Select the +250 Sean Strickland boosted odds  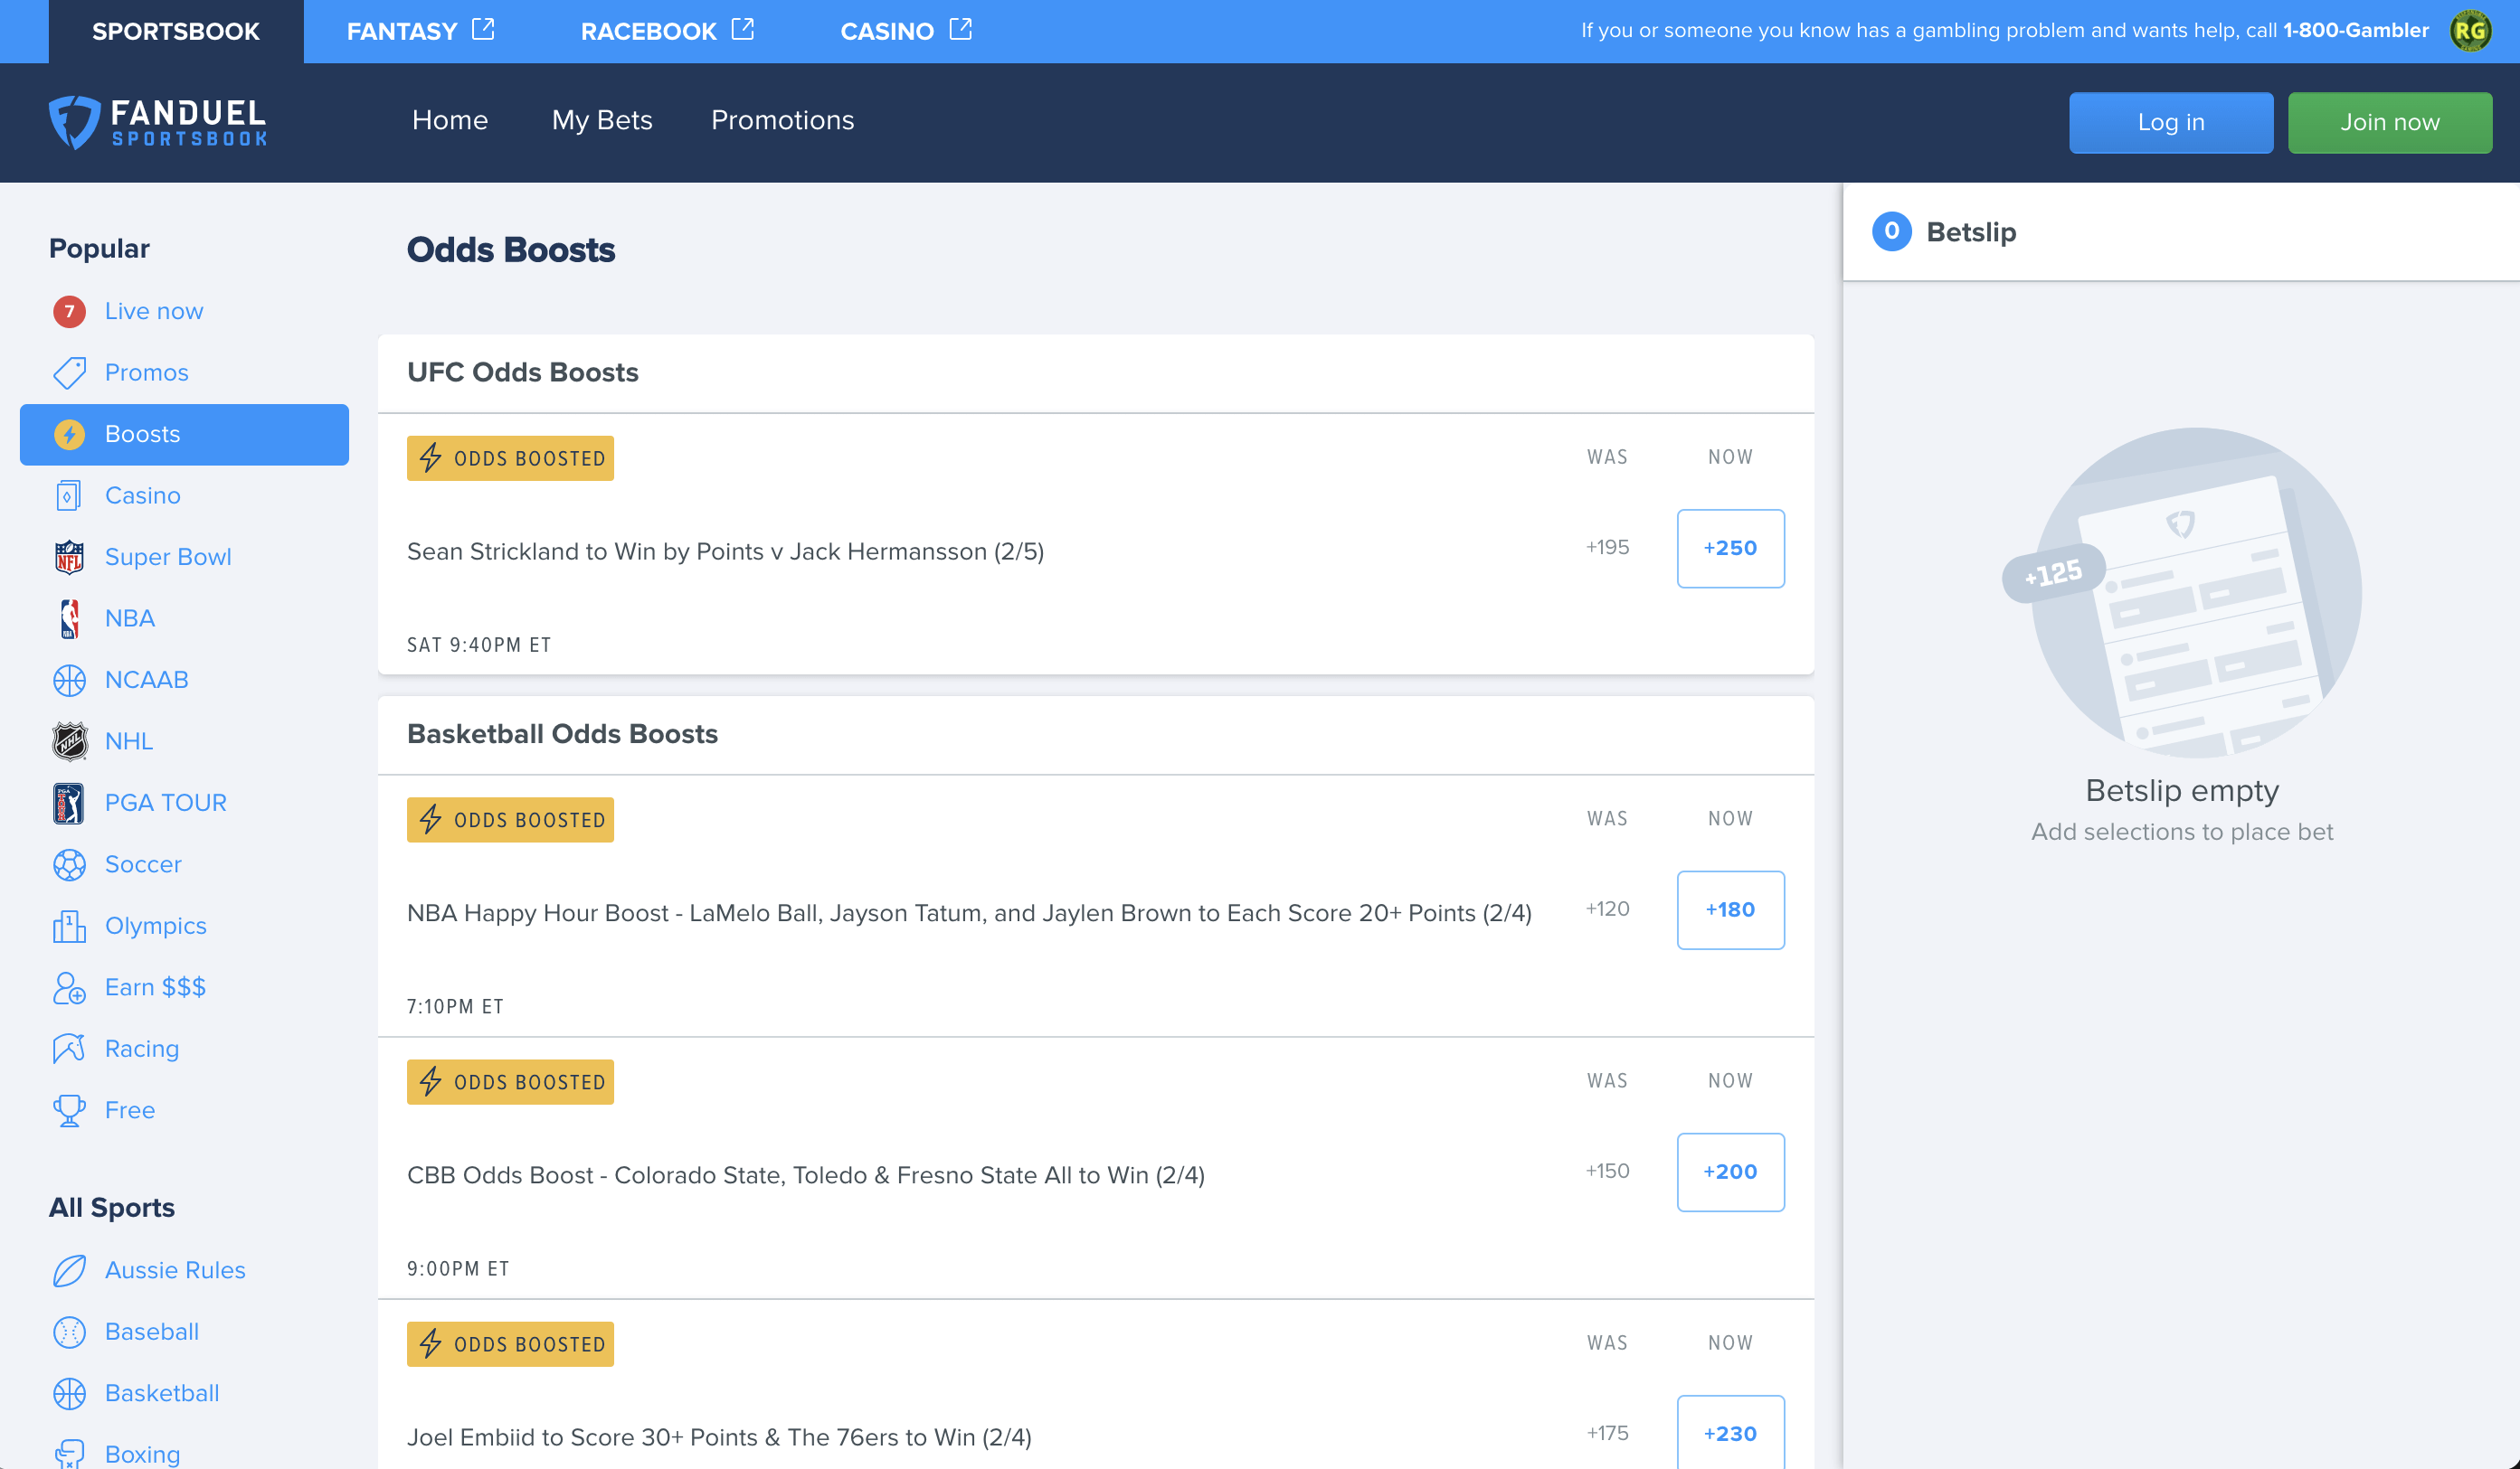click(x=1730, y=549)
